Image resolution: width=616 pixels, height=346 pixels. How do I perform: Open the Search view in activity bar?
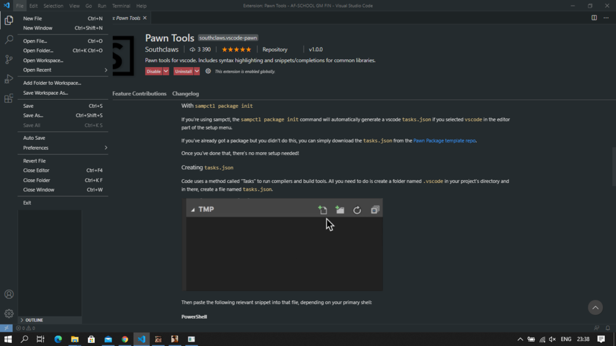(9, 39)
